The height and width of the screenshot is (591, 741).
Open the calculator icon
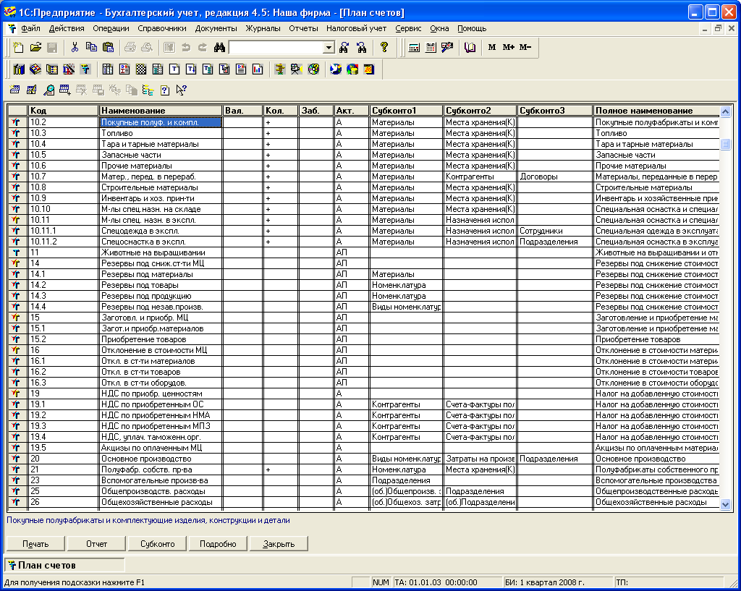coord(414,47)
